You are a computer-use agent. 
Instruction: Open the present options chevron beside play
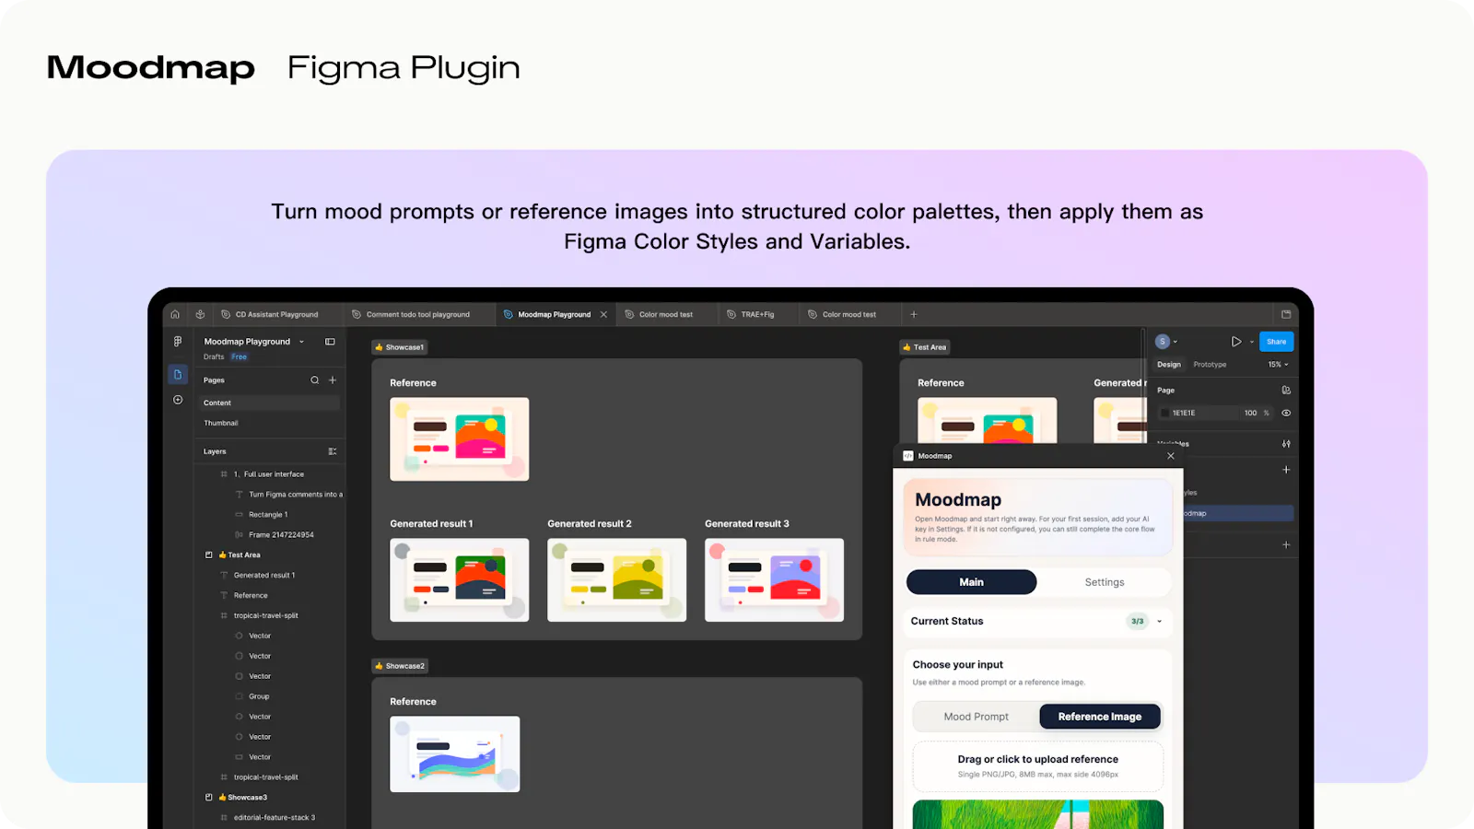click(x=1252, y=342)
